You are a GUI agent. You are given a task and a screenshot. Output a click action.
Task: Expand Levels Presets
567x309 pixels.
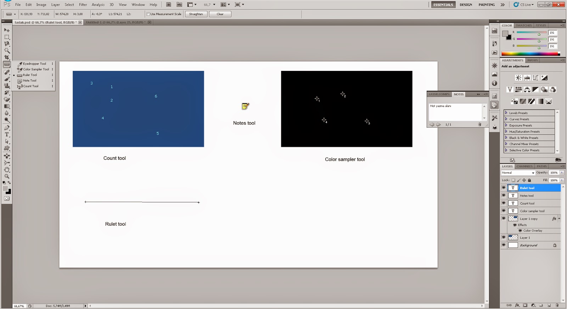[506, 113]
